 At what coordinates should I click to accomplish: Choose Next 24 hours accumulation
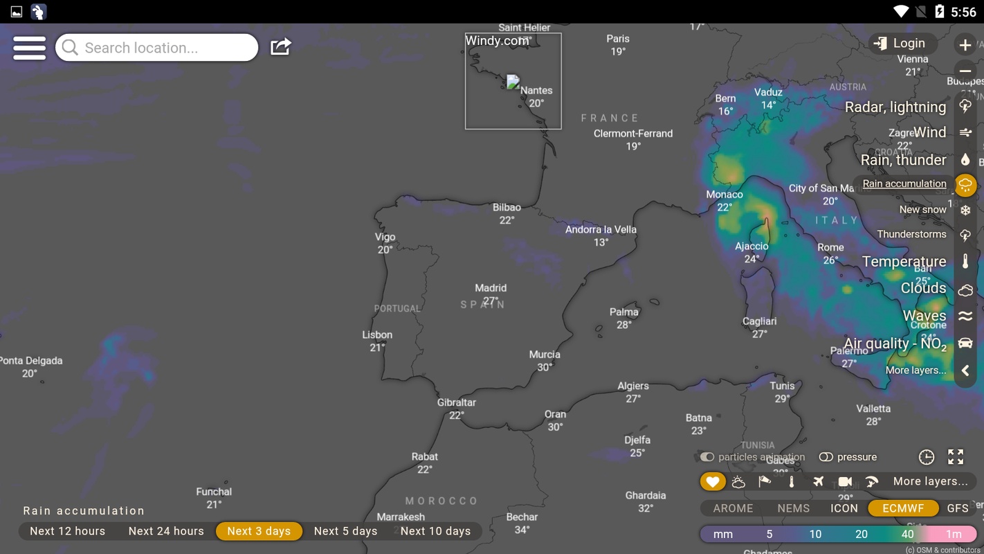click(166, 531)
